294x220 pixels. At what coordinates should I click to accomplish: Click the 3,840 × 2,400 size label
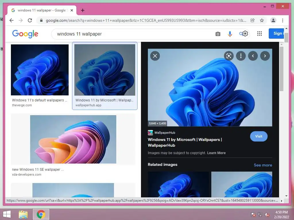[158, 123]
